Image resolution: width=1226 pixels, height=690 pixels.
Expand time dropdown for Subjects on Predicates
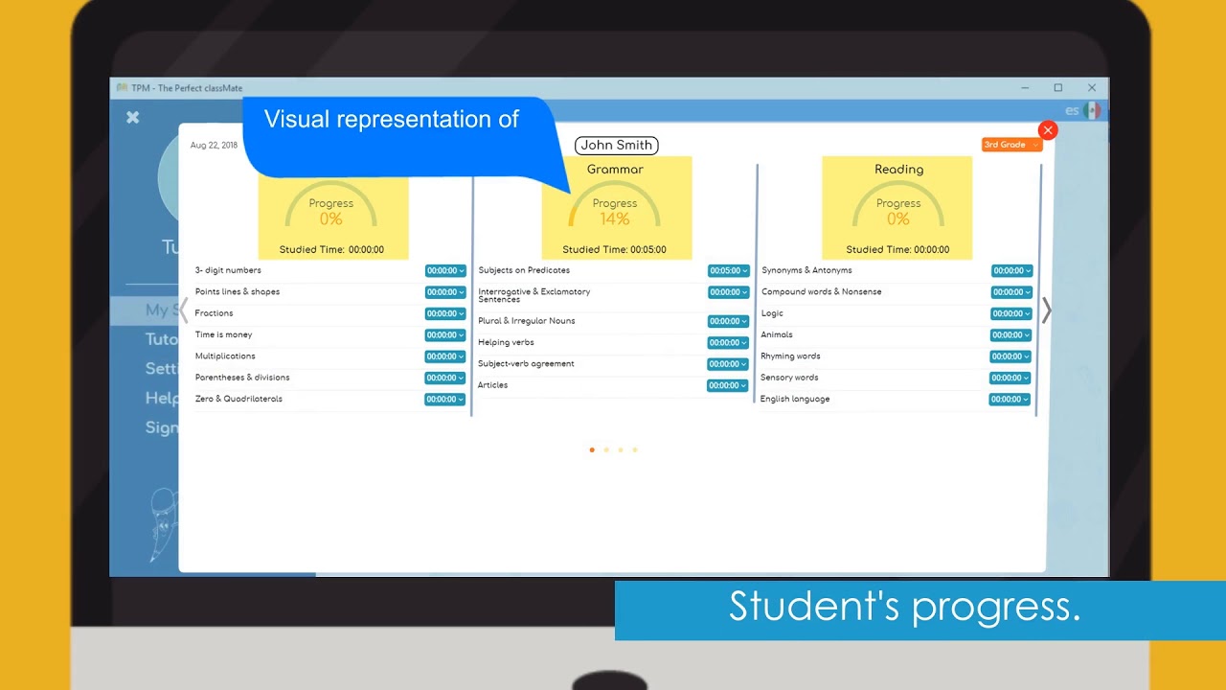pyautogui.click(x=728, y=271)
